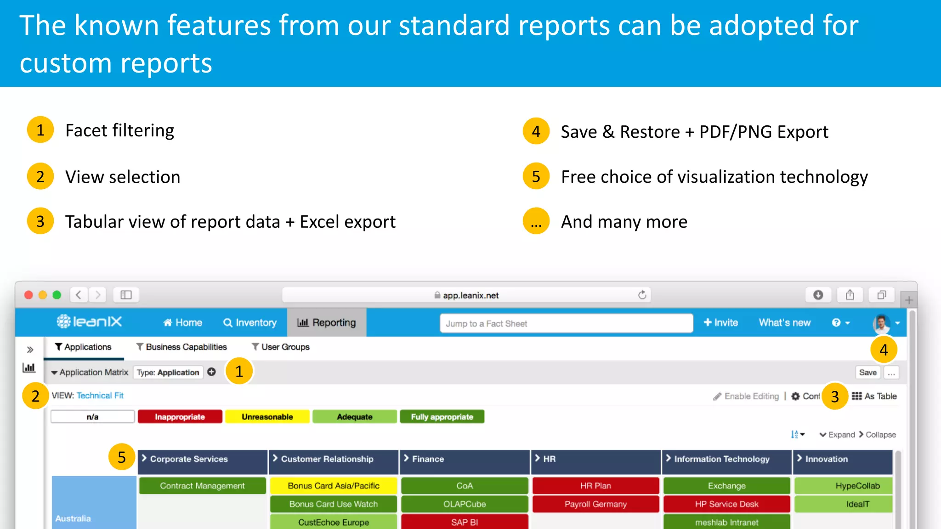Toggle the Unreasonable legend filter
Image resolution: width=941 pixels, height=529 pixels.
coord(267,417)
